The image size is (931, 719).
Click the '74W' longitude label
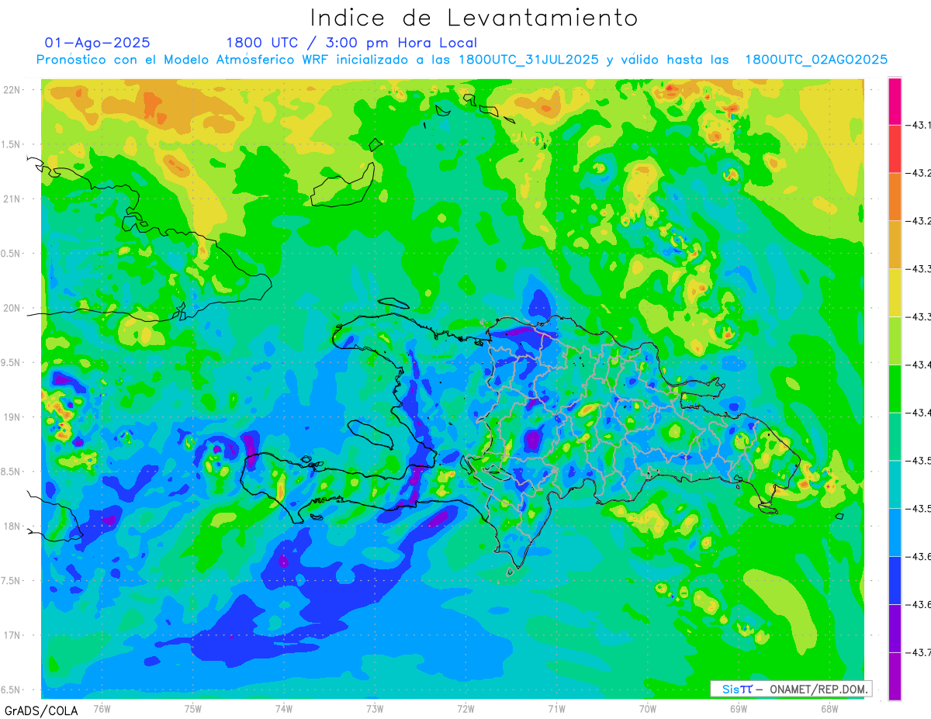point(283,709)
